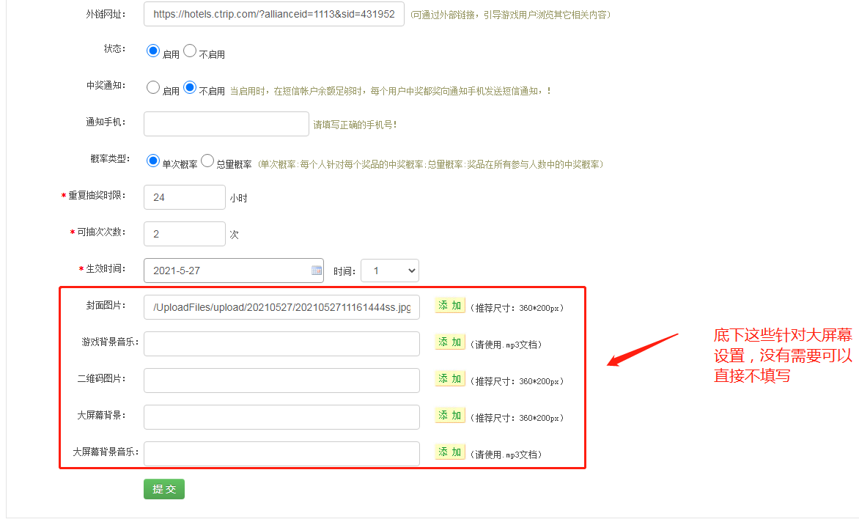The image size is (859, 522).
Task: Click the 重复抽奖时限 hours field
Action: [185, 197]
